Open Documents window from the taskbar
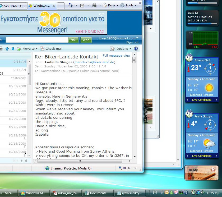 tap(98, 193)
